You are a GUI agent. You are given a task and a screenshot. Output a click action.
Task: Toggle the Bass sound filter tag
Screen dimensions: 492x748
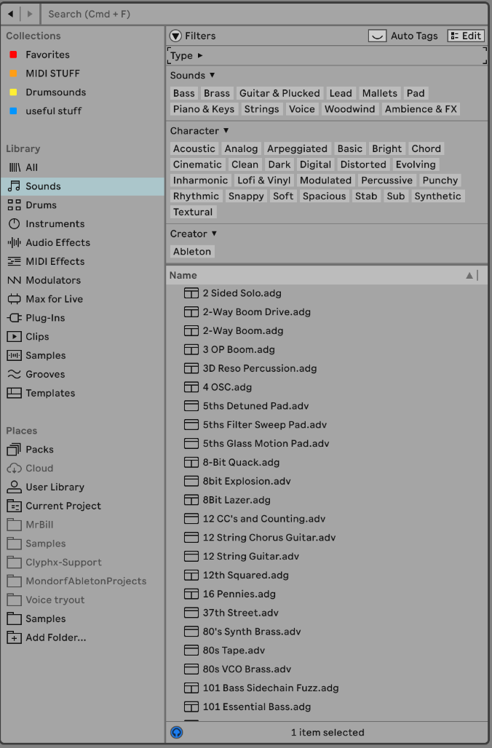click(x=184, y=93)
